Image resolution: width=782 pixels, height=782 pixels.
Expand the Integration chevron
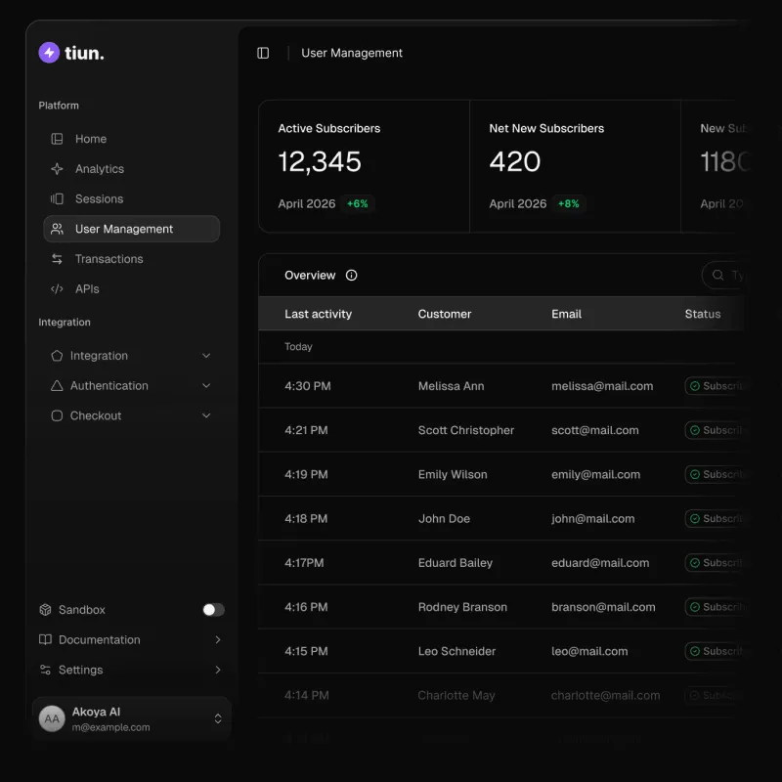click(206, 356)
